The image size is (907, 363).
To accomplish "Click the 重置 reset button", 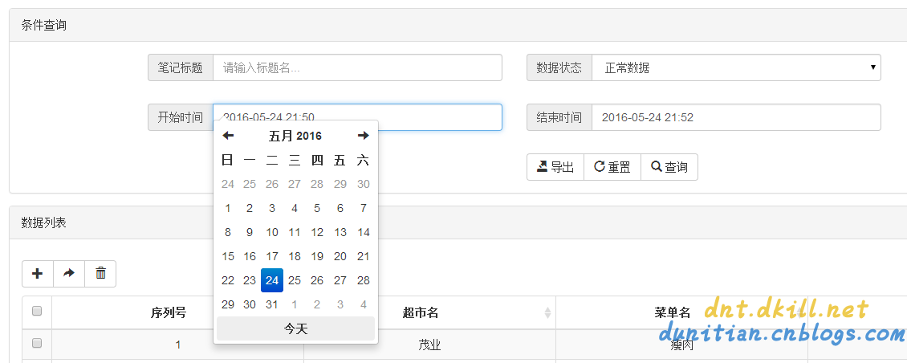I will (612, 167).
